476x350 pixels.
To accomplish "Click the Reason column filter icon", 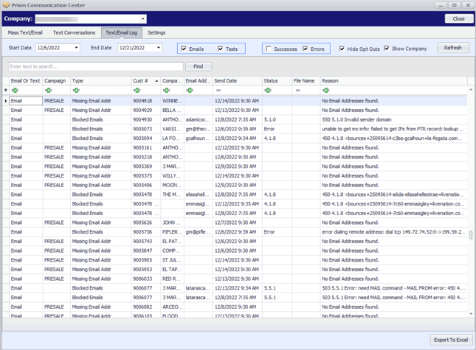I will point(325,91).
